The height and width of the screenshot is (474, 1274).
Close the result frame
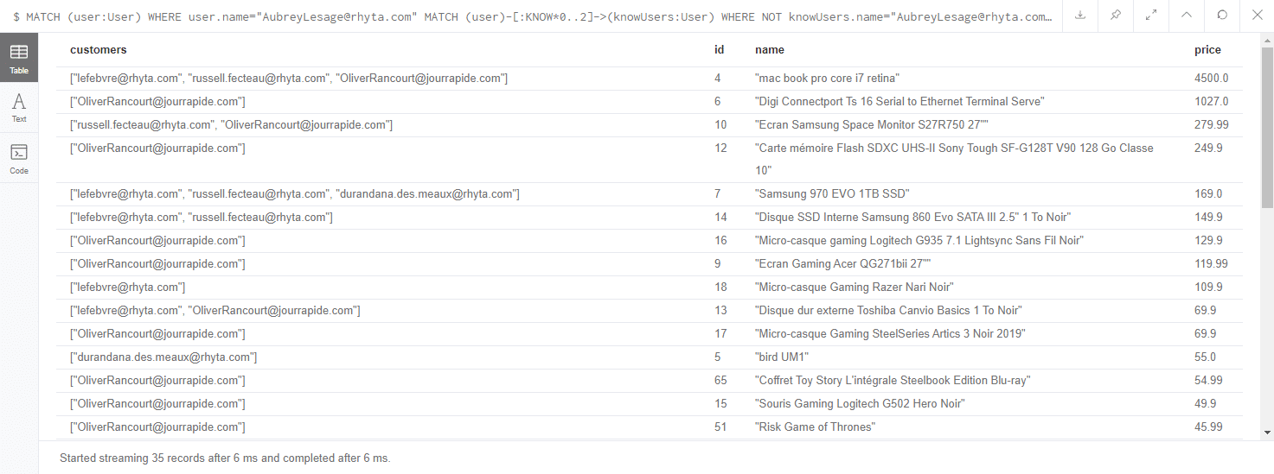click(1257, 16)
